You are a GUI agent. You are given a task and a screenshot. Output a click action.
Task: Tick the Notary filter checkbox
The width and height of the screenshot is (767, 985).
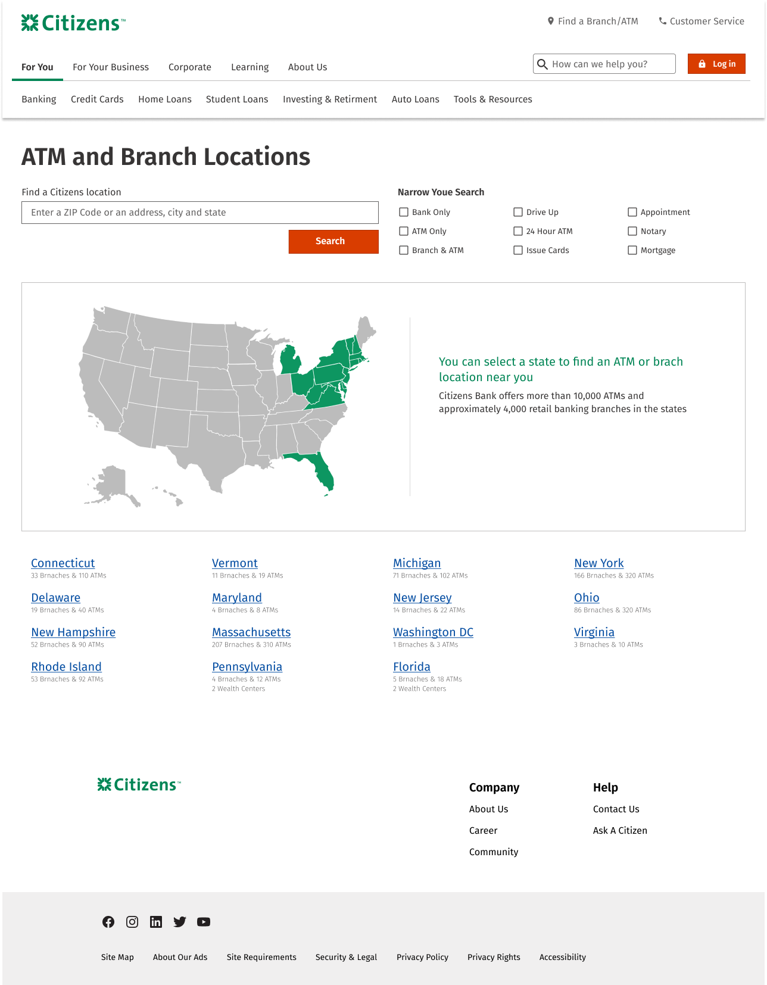632,231
